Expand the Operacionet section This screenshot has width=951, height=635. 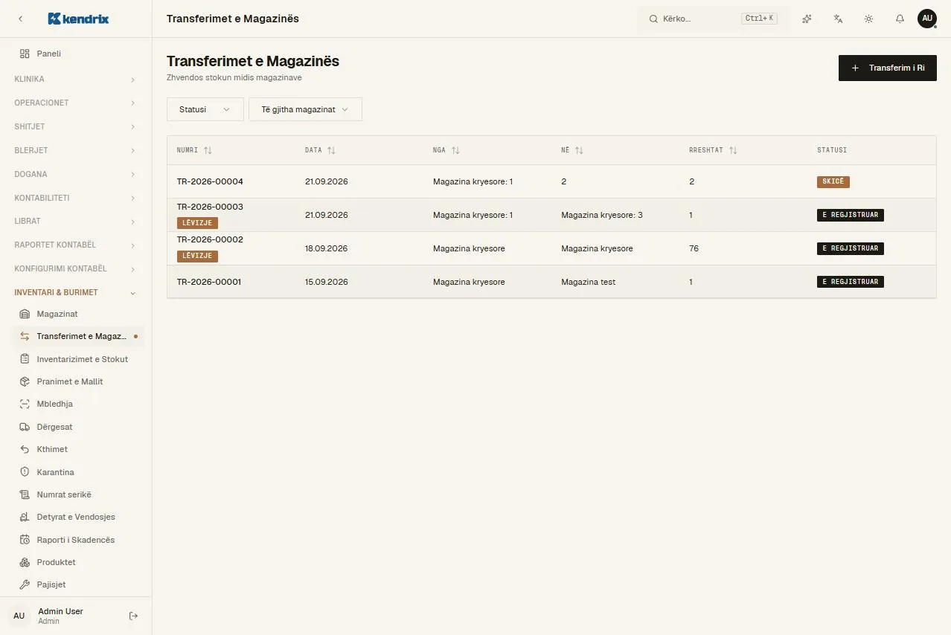point(75,103)
